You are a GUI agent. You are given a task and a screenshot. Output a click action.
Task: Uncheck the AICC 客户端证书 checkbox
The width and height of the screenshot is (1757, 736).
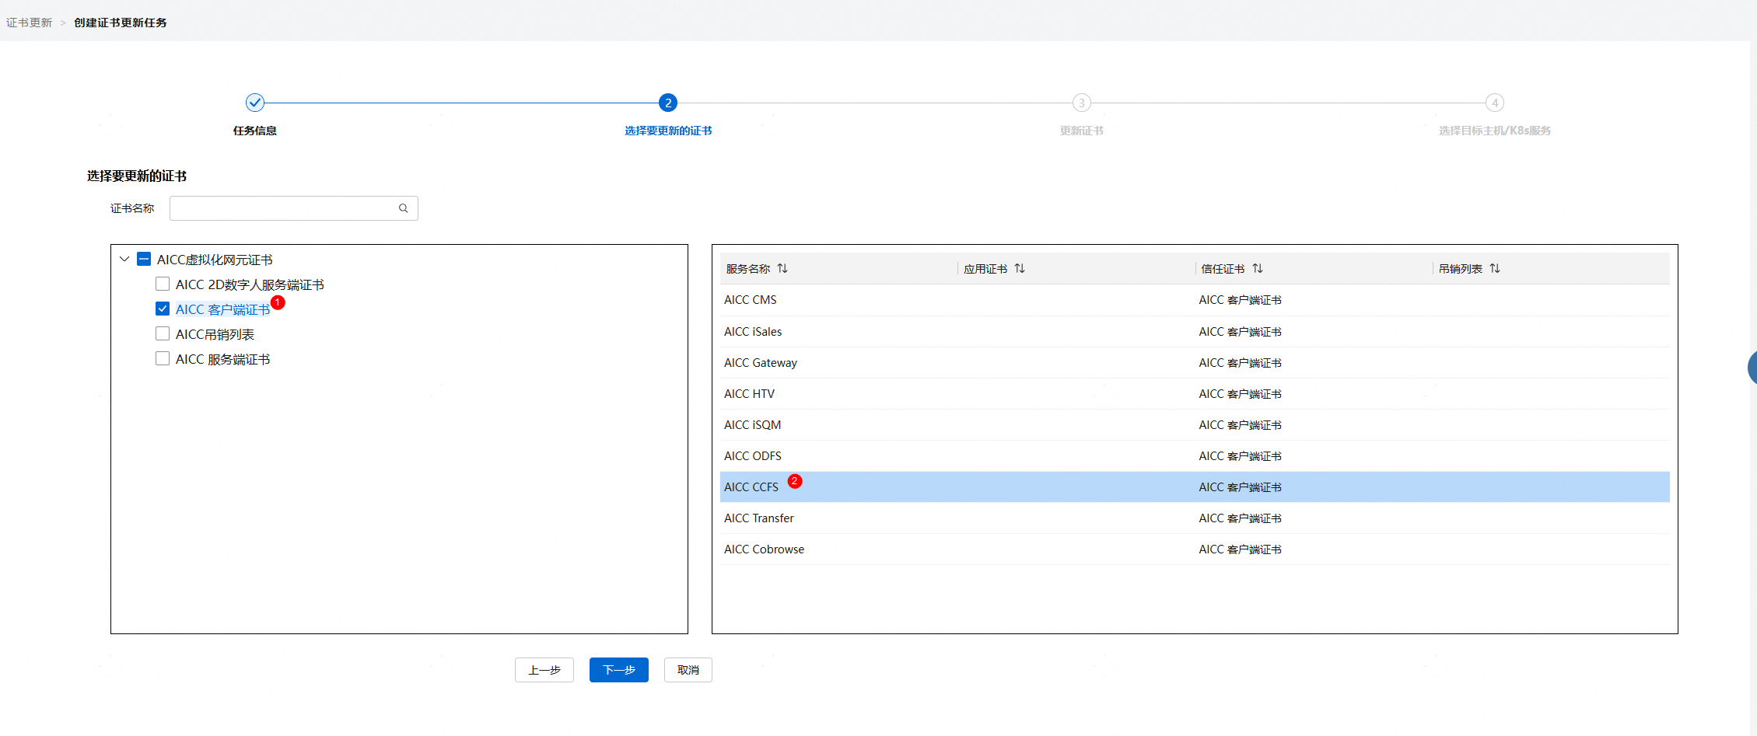coord(163,309)
